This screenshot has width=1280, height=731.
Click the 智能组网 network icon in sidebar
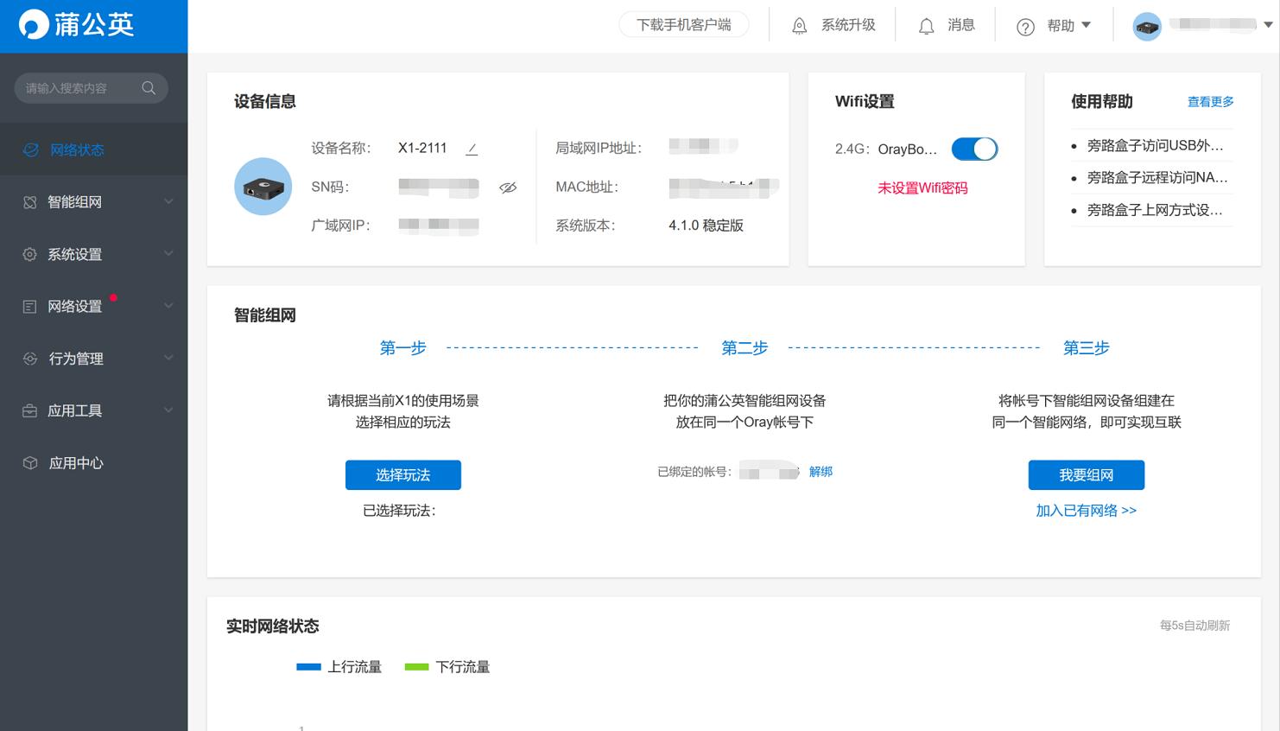click(29, 201)
